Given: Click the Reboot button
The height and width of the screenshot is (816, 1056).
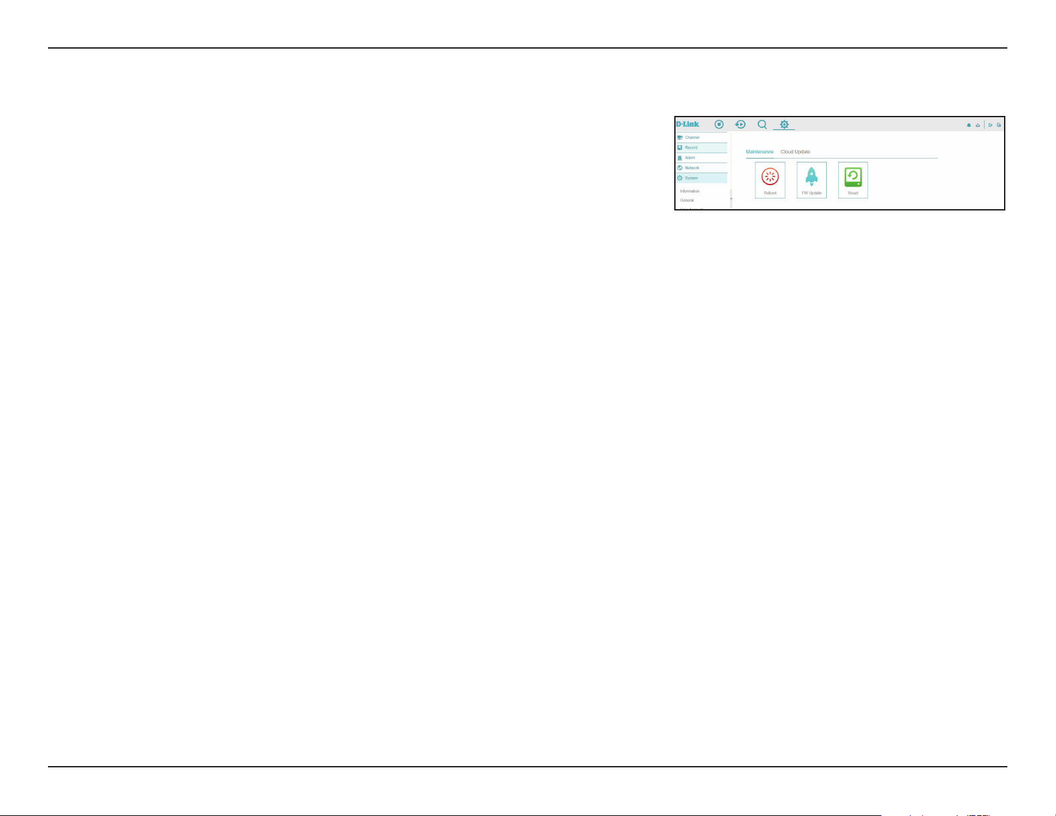Looking at the screenshot, I should pos(770,180).
